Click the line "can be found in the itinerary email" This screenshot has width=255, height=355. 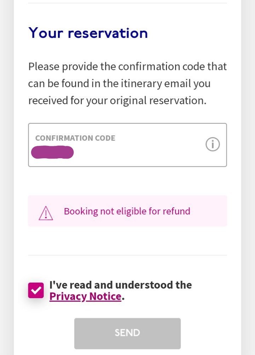[x=119, y=84]
